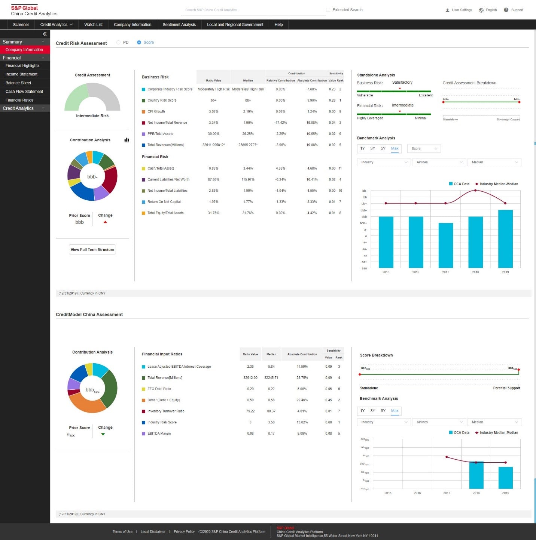Viewport: 536px width, 540px height.
Task: Click Support text link
Action: (517, 10)
